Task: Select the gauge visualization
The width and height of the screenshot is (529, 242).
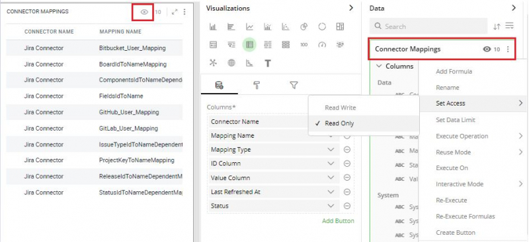Action: (322, 45)
